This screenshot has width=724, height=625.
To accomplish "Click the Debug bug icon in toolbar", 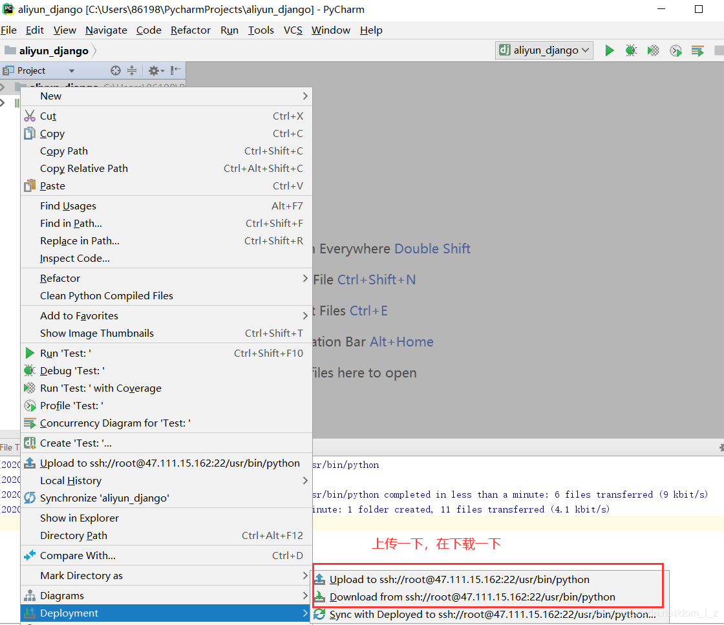I will click(631, 50).
